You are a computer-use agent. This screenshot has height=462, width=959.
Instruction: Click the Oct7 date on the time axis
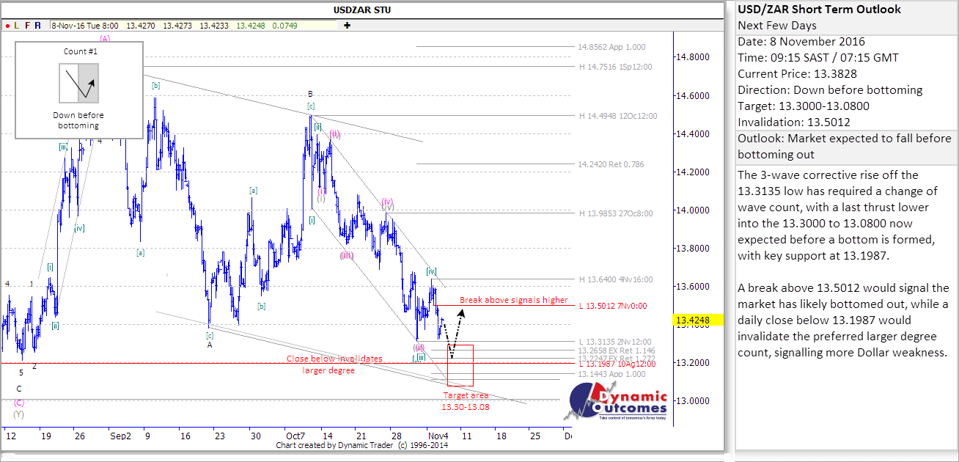point(297,436)
